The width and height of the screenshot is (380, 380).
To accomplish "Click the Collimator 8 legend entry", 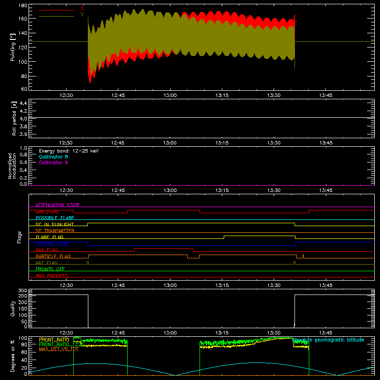I will [53, 157].
